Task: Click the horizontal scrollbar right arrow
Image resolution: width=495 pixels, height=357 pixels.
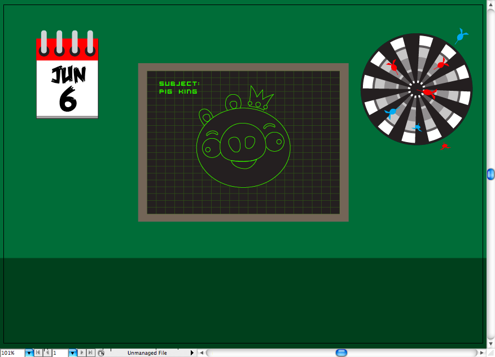Action: 482,353
